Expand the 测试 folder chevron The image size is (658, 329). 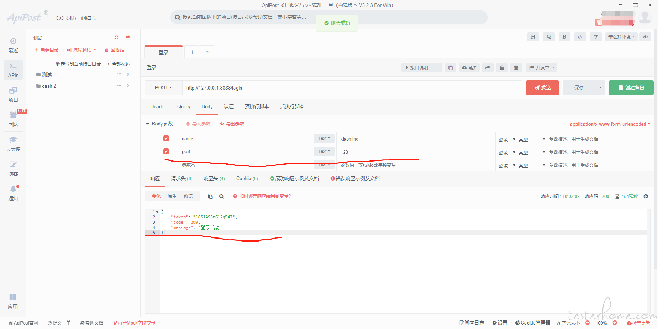pos(128,74)
